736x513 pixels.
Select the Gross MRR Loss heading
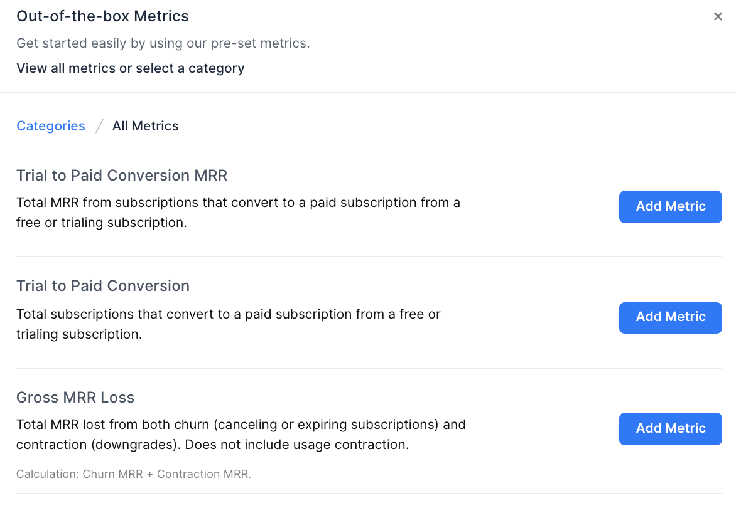[75, 398]
